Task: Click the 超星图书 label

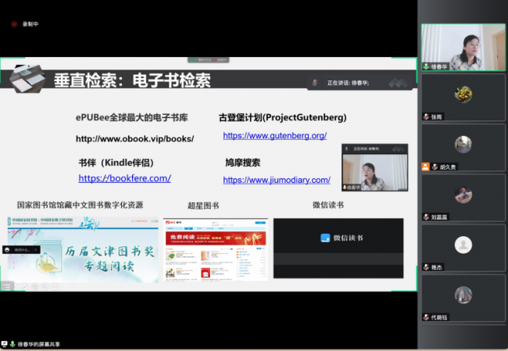Action: pyautogui.click(x=203, y=206)
